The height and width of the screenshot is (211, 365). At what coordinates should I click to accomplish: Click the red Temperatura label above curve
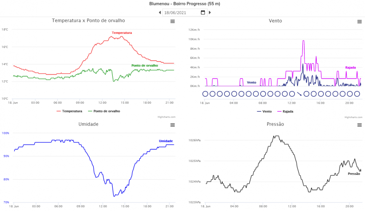pyautogui.click(x=122, y=33)
